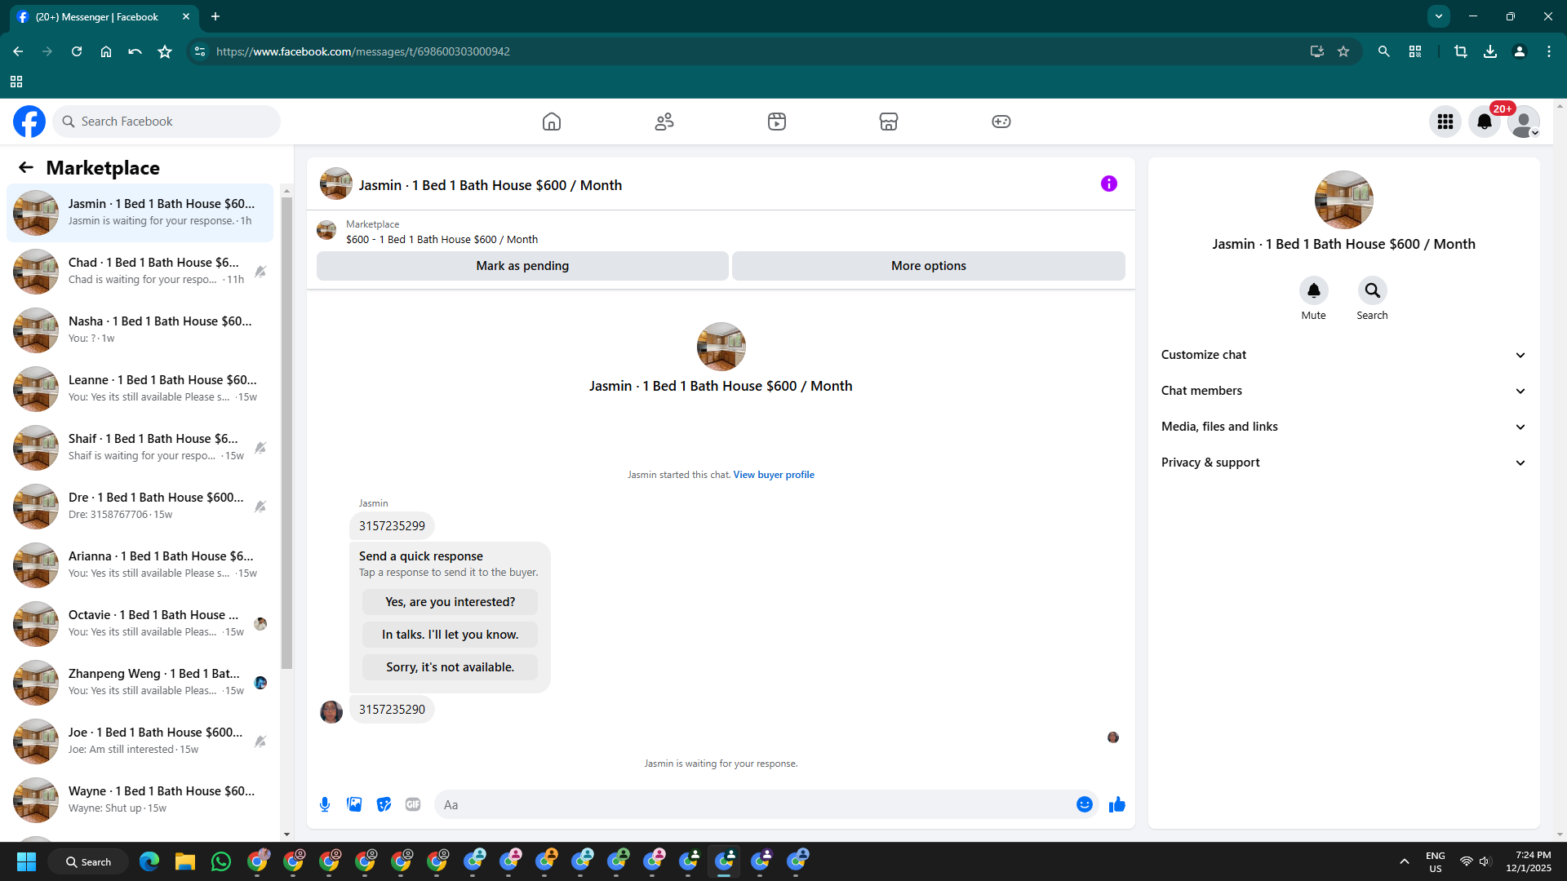This screenshot has width=1567, height=881.
Task: Open the browser tab search dropdown
Action: pos(1439,16)
